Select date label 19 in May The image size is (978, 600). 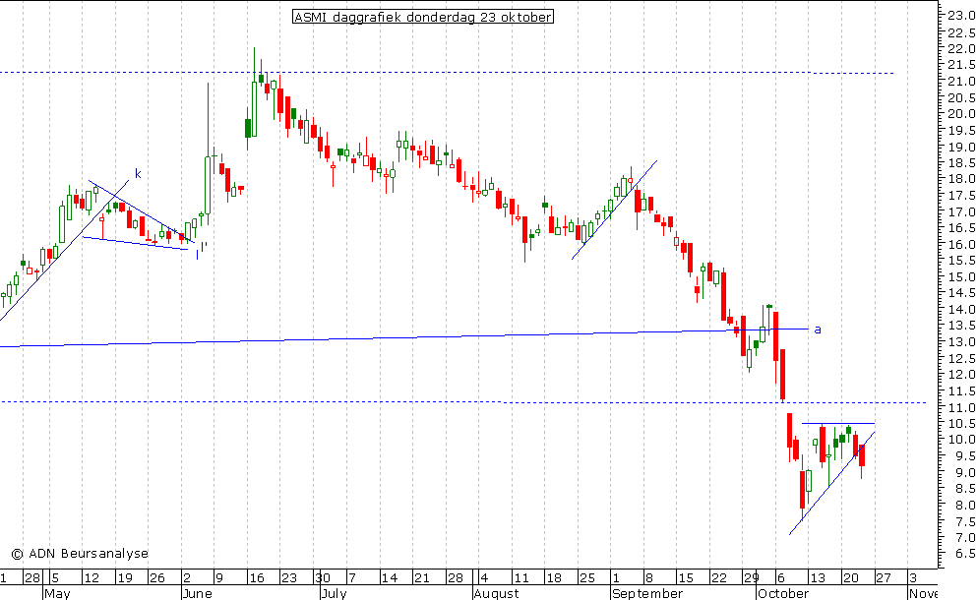pyautogui.click(x=125, y=578)
